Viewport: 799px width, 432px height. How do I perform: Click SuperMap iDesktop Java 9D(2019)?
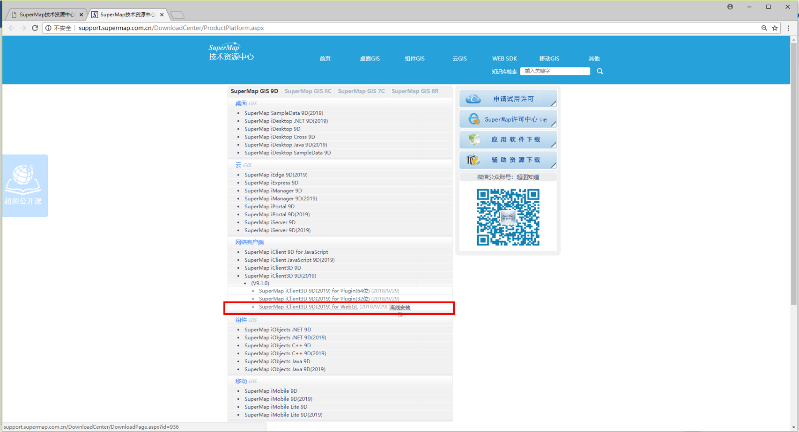(x=286, y=145)
